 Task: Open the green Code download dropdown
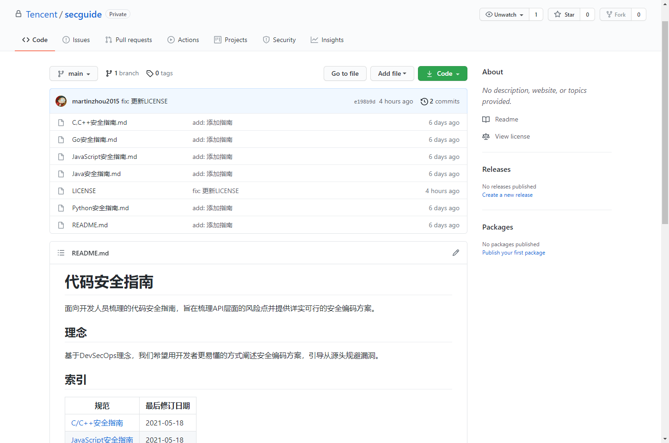tap(442, 73)
